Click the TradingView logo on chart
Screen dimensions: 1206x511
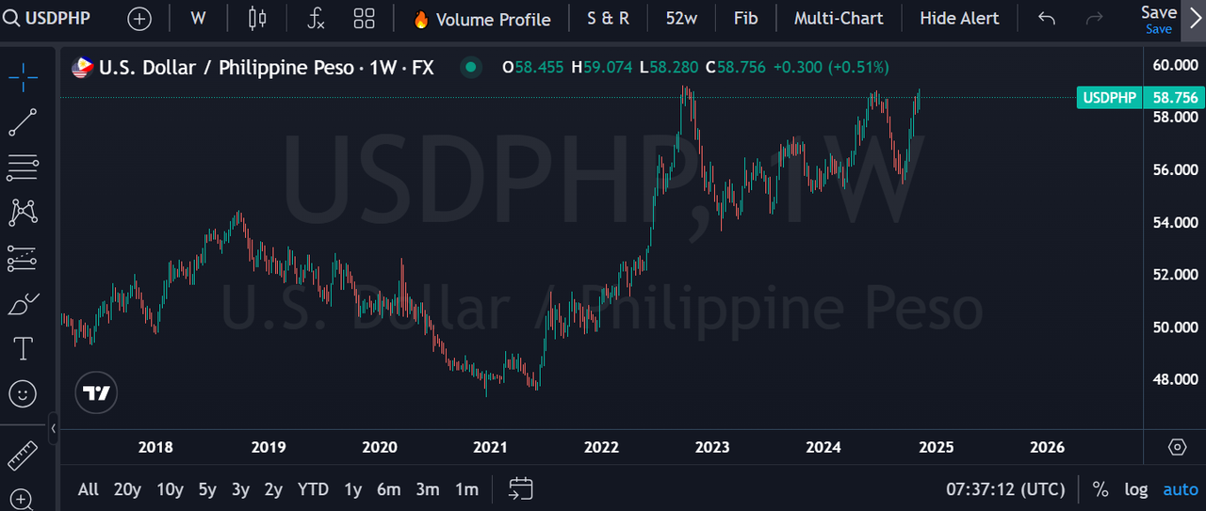[96, 392]
